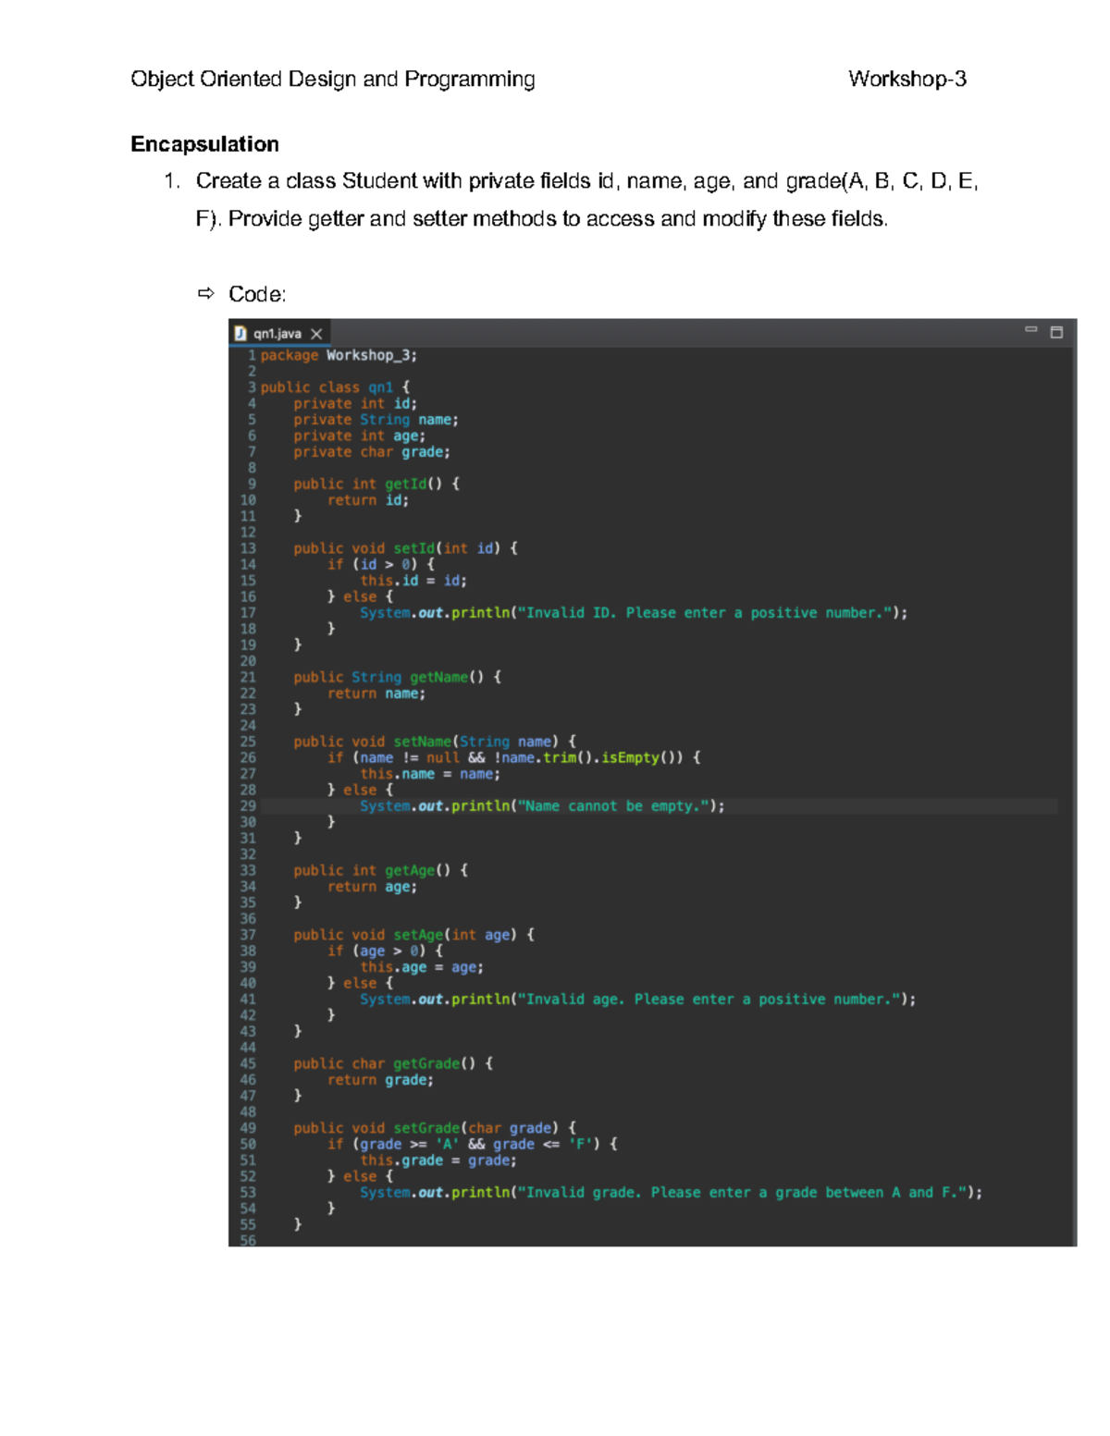Select the qn1.java editor tab

277,332
